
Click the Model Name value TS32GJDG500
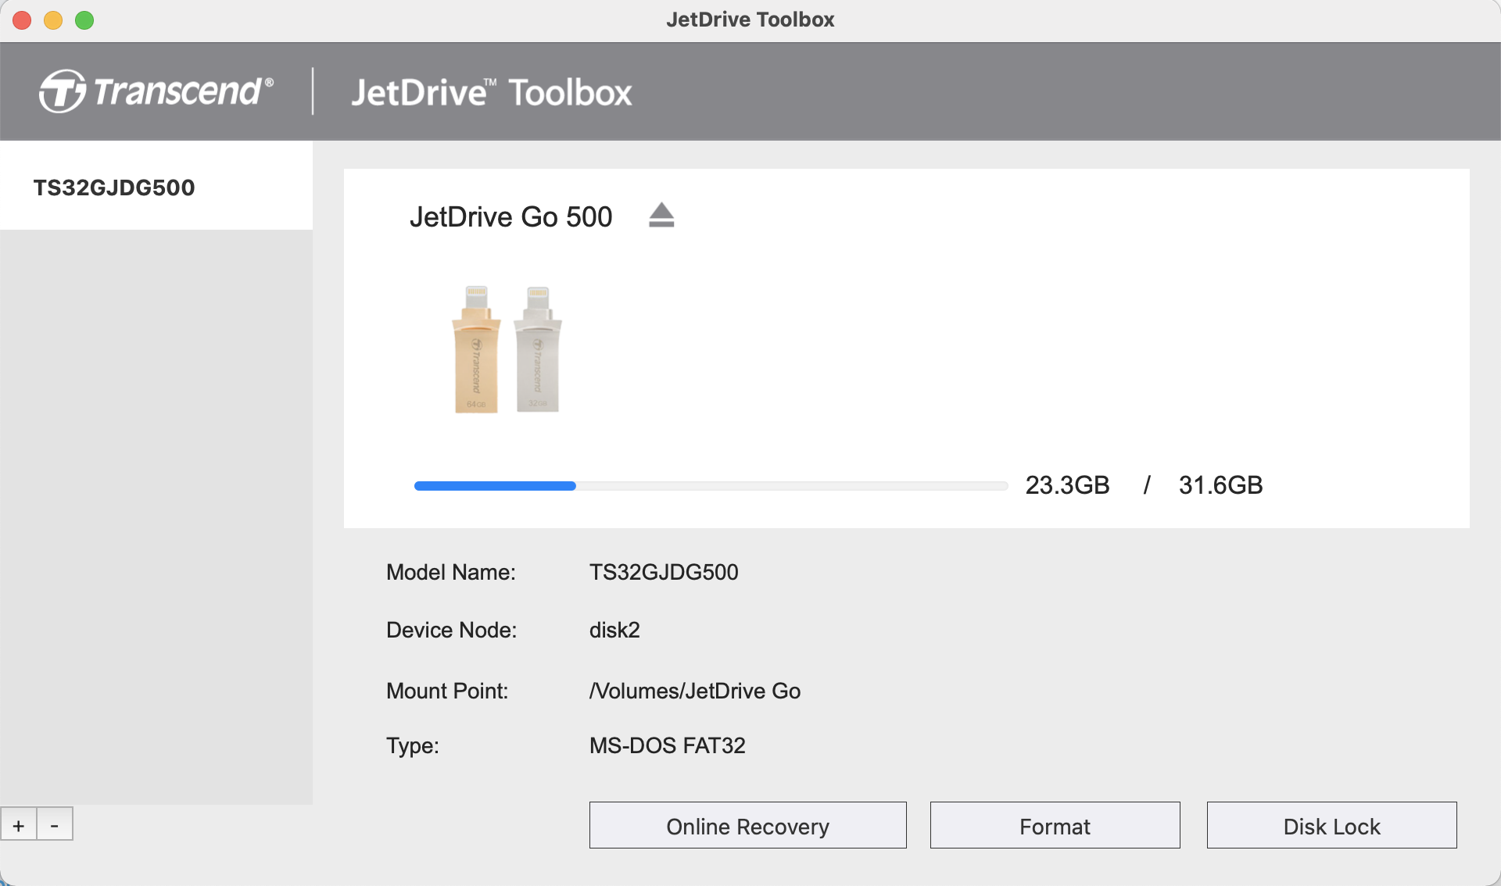664,572
